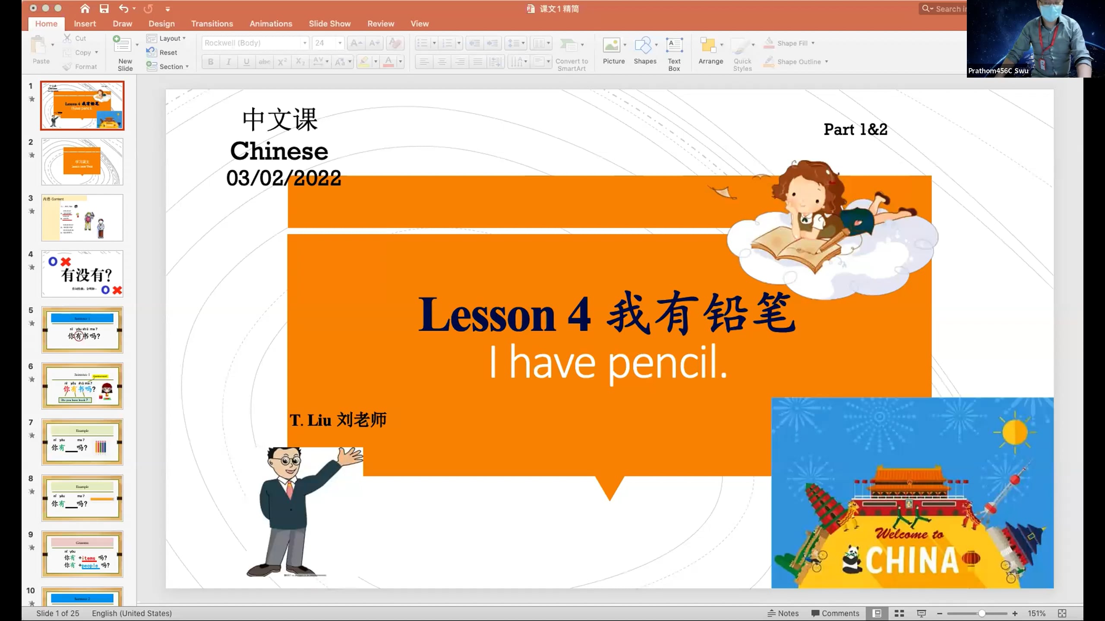Viewport: 1105px width, 621px height.
Task: Expand the Shape Outline dropdown arrow
Action: click(827, 61)
